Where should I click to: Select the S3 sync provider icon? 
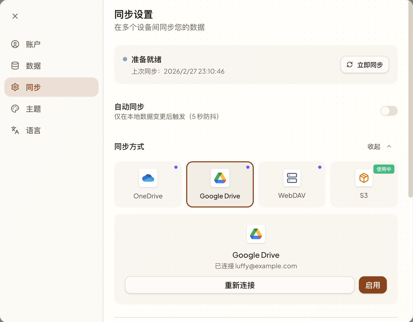pyautogui.click(x=364, y=178)
